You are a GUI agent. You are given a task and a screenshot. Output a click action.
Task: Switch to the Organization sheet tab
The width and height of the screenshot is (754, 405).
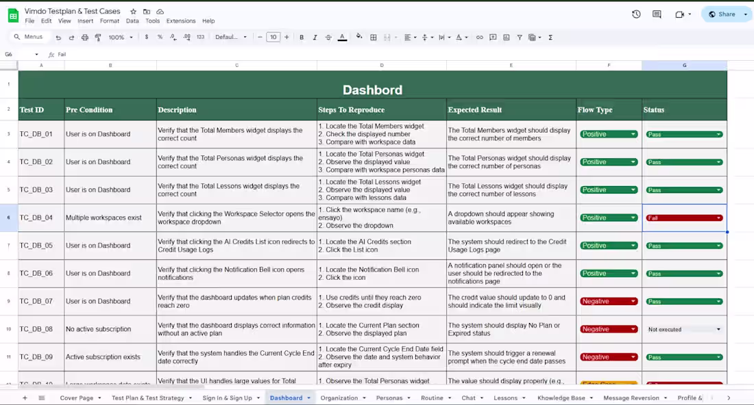click(339, 397)
